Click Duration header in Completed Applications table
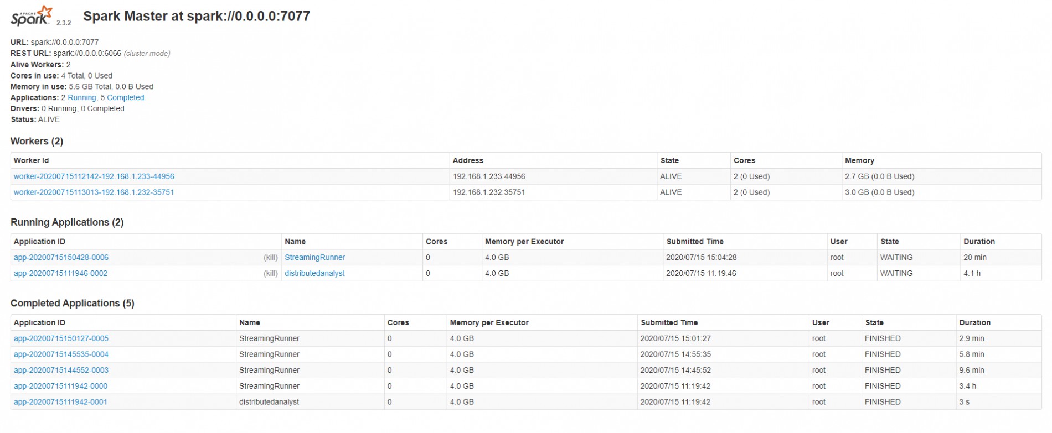The height and width of the screenshot is (433, 1052). pos(974,323)
